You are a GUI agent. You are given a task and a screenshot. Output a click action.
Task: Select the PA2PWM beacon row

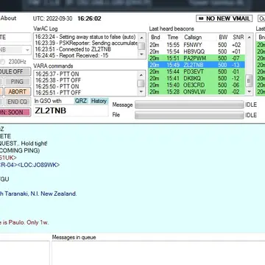[x=197, y=58]
